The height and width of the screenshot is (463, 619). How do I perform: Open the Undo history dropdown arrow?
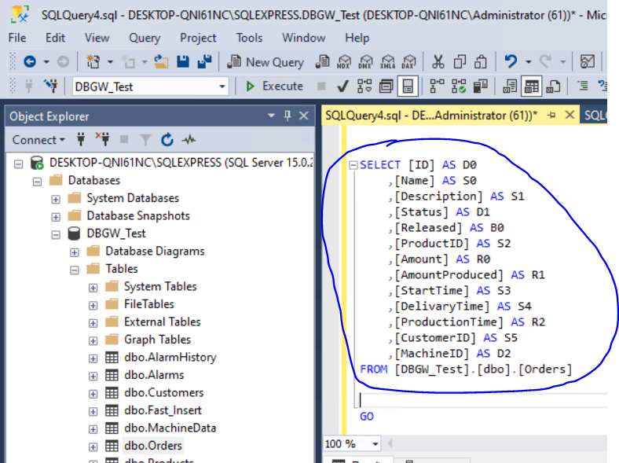[x=529, y=62]
